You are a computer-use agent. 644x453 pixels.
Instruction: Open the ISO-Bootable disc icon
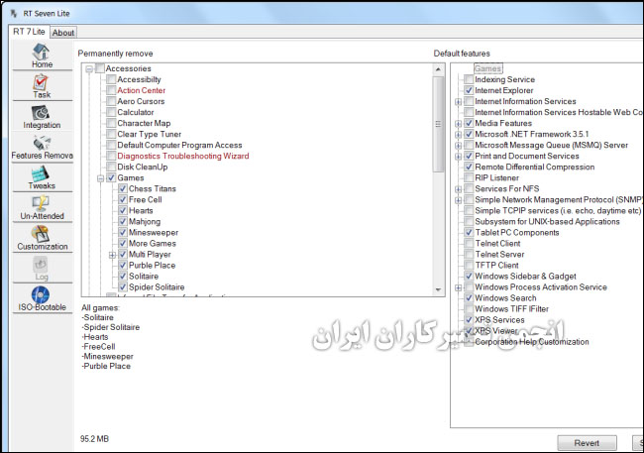41,295
